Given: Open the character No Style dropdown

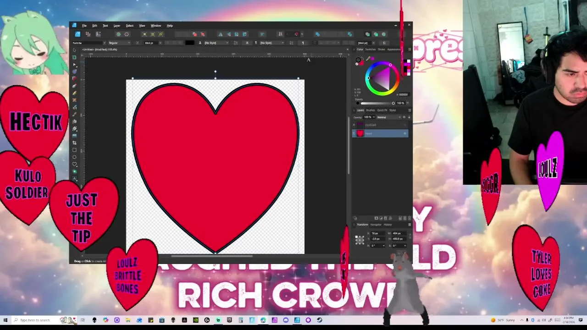Looking at the screenshot, I should 216,43.
